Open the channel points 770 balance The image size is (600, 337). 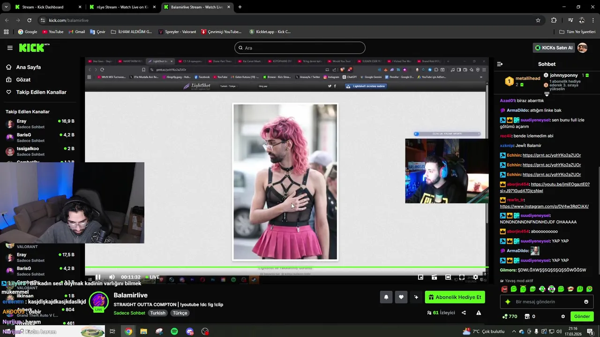(x=510, y=316)
